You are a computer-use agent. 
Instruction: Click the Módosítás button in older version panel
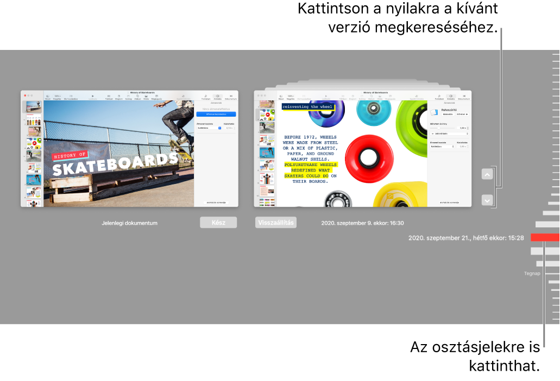coord(448,115)
